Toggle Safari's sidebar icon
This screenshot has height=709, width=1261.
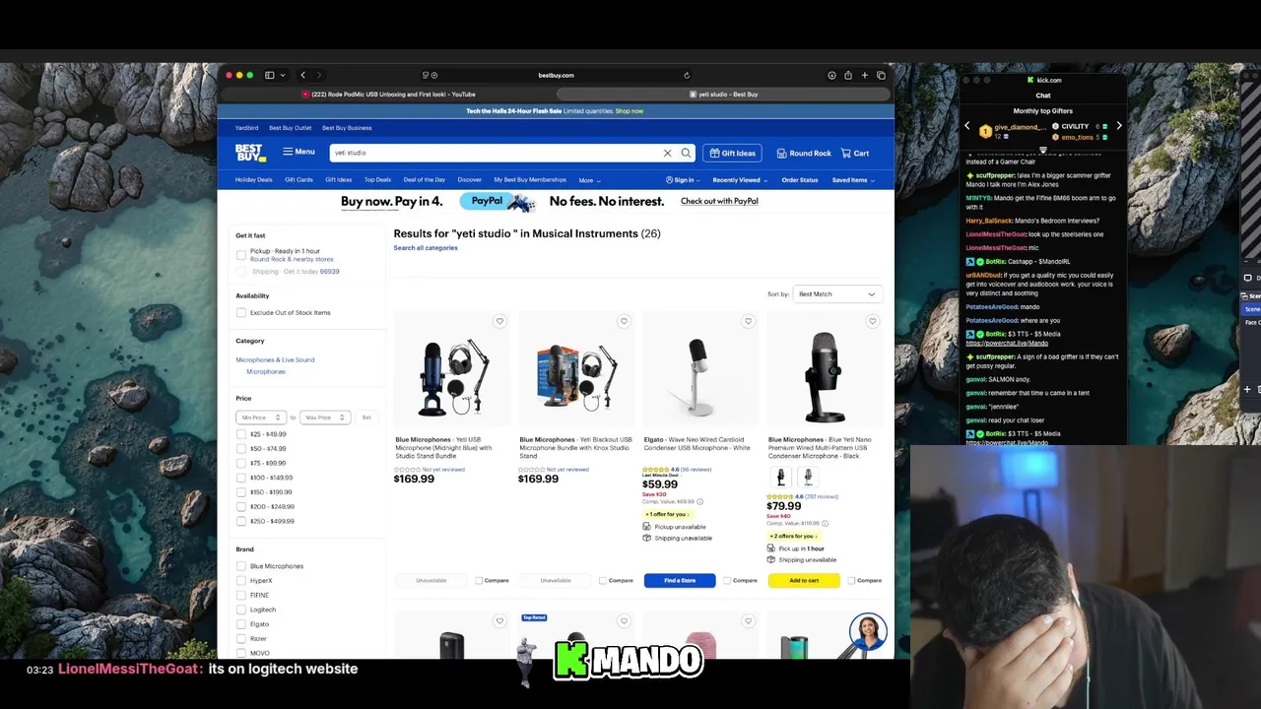coord(269,75)
